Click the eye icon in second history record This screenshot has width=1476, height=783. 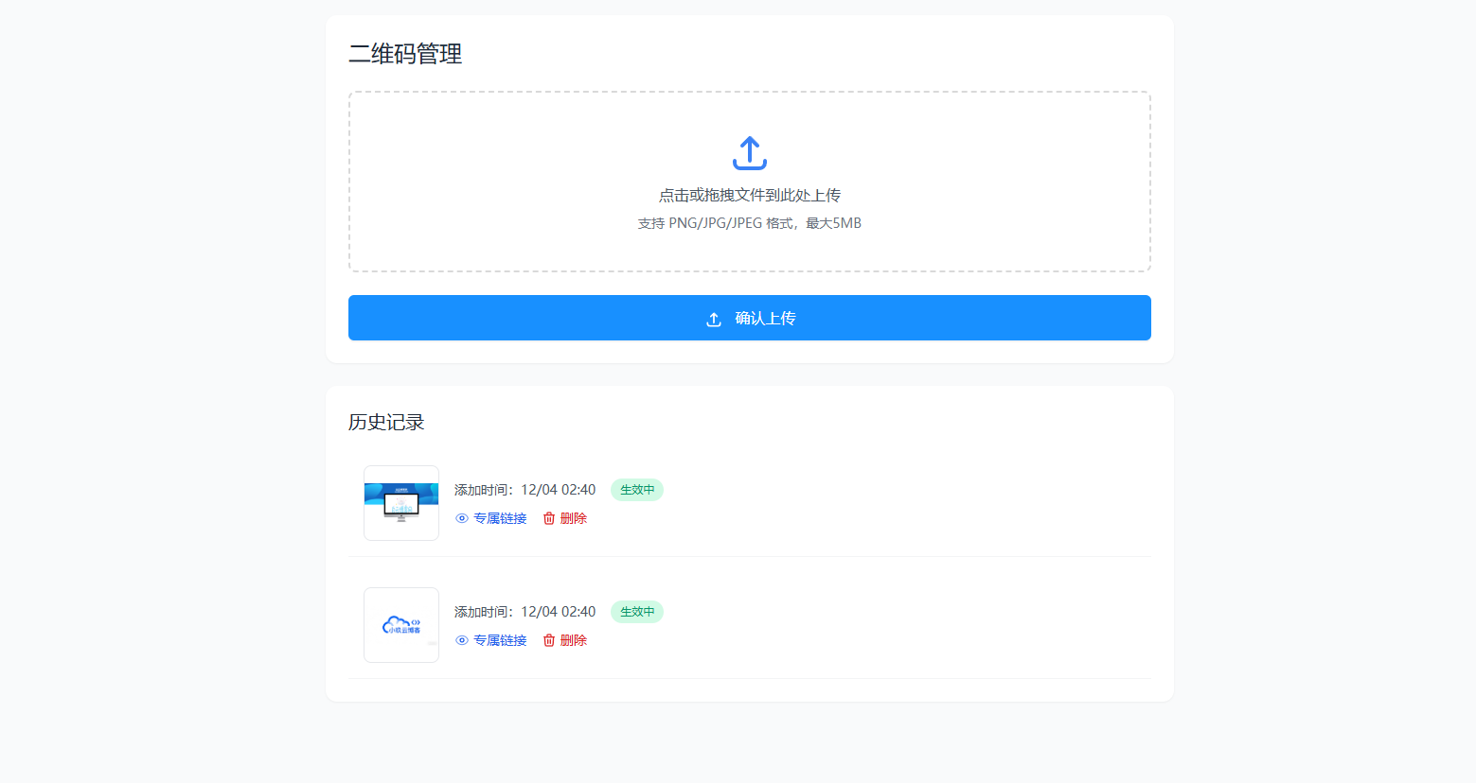(x=462, y=640)
